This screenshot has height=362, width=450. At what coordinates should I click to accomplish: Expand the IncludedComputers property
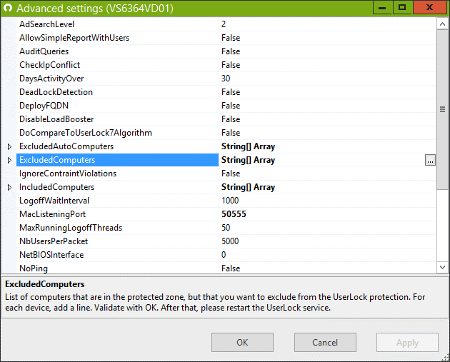[9, 187]
